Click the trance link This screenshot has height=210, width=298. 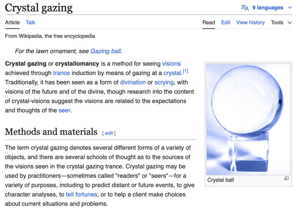(x=61, y=73)
